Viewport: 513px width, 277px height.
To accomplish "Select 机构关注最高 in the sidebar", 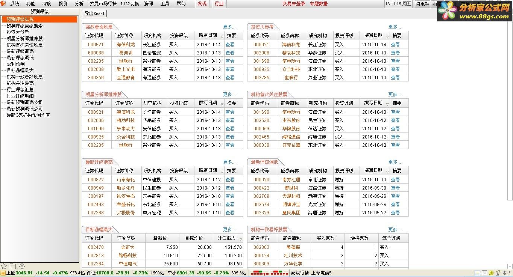I will click(20, 83).
